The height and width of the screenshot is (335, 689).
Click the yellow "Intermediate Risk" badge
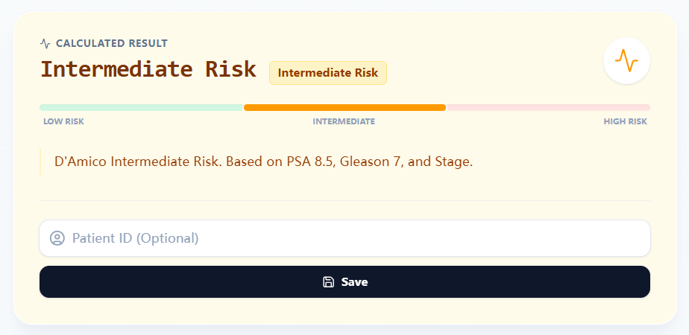pyautogui.click(x=328, y=73)
